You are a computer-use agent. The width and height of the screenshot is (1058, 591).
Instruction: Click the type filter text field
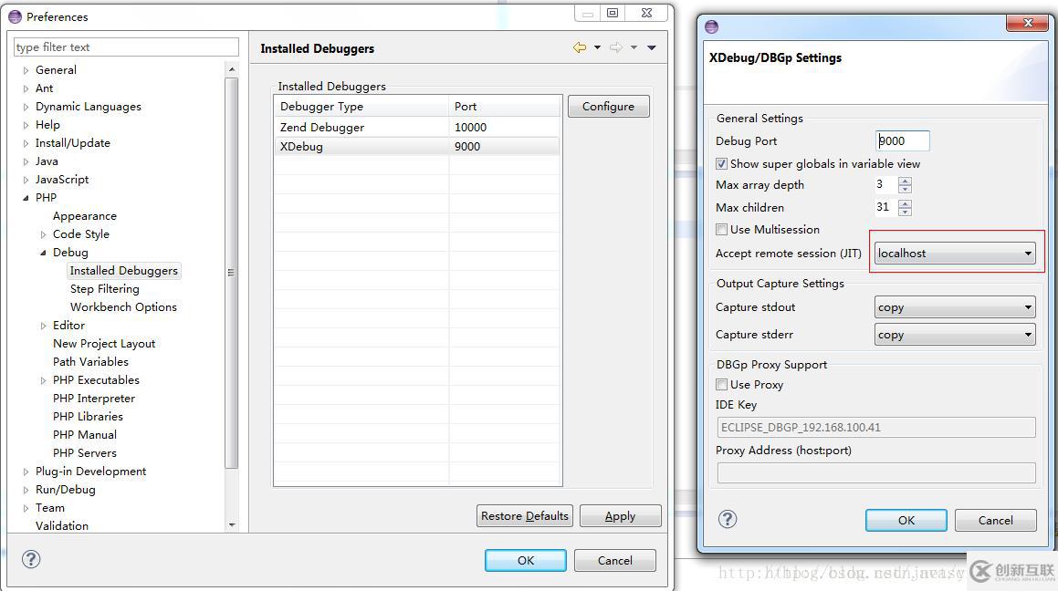click(126, 47)
